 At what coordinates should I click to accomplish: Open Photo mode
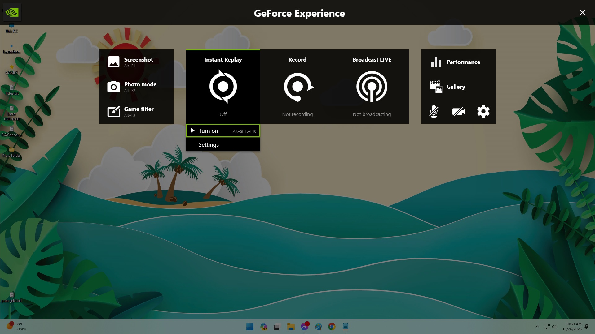point(136,87)
